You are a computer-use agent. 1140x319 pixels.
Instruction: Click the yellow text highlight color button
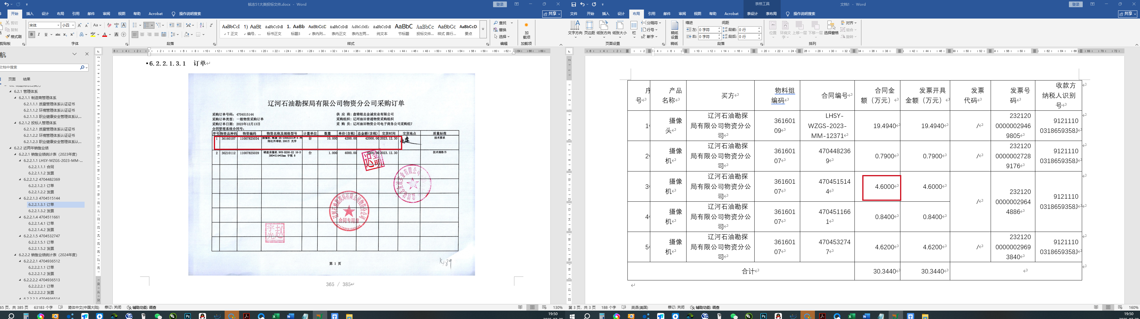93,34
